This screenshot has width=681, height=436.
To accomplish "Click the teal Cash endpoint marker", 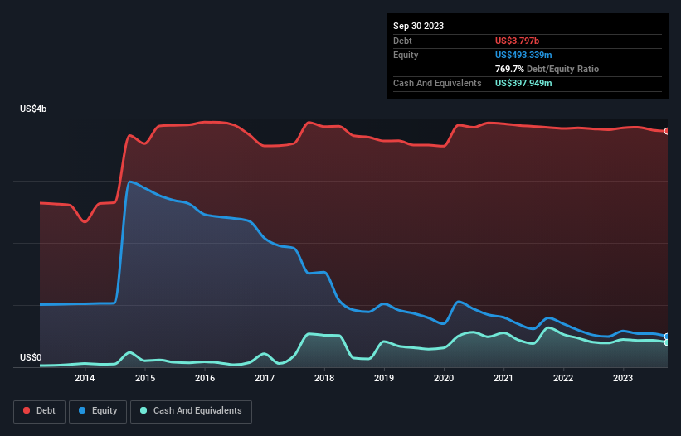I will tap(667, 342).
